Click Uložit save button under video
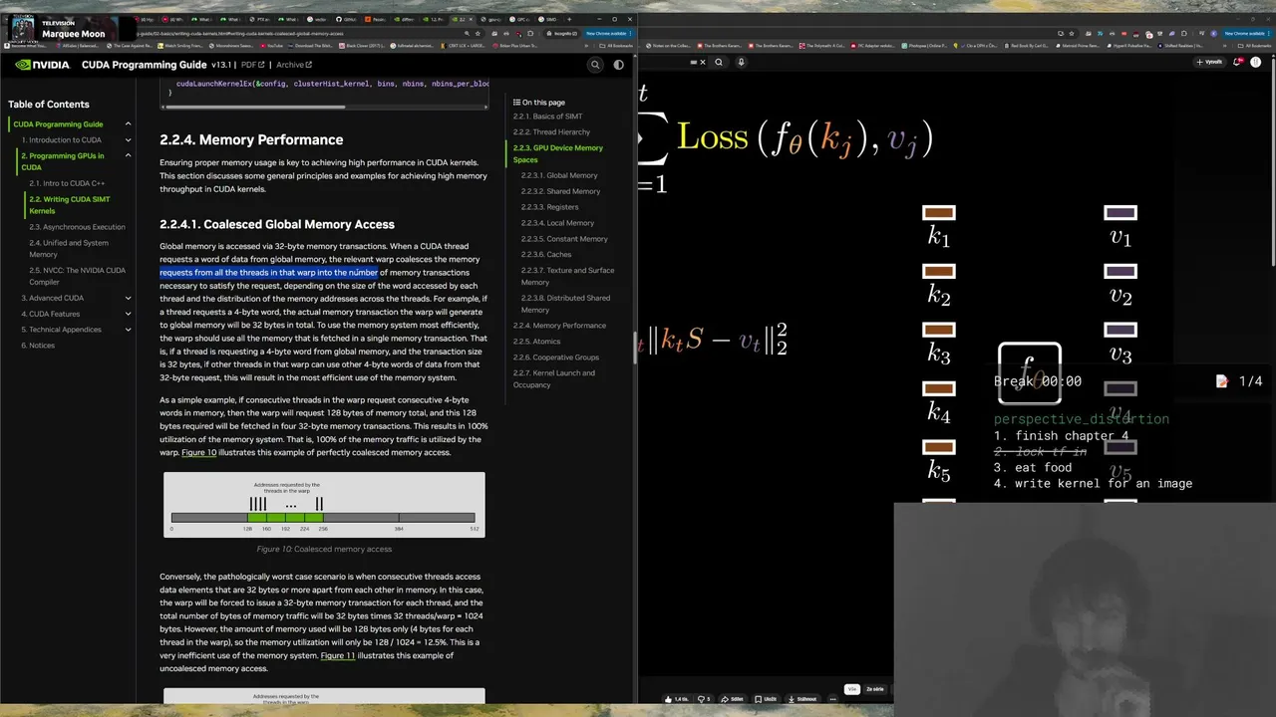Screen dimensions: 1276x717 (x=766, y=699)
